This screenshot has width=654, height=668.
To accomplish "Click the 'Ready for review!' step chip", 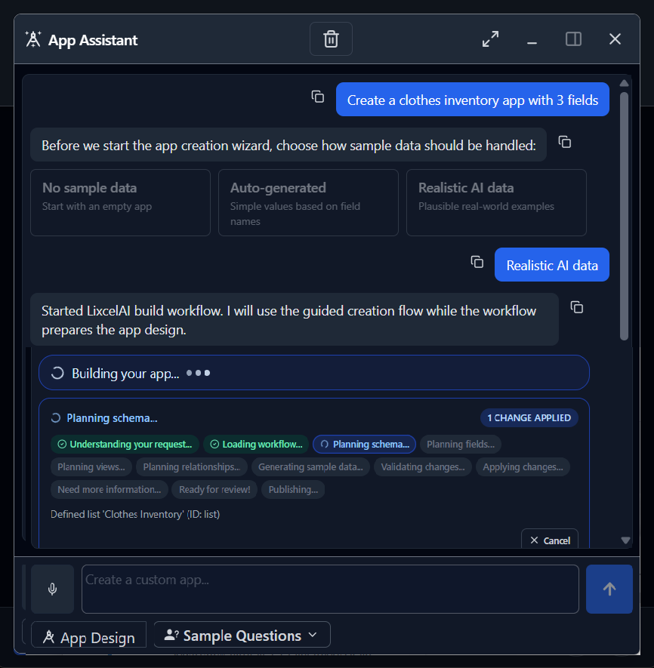I will coord(214,489).
